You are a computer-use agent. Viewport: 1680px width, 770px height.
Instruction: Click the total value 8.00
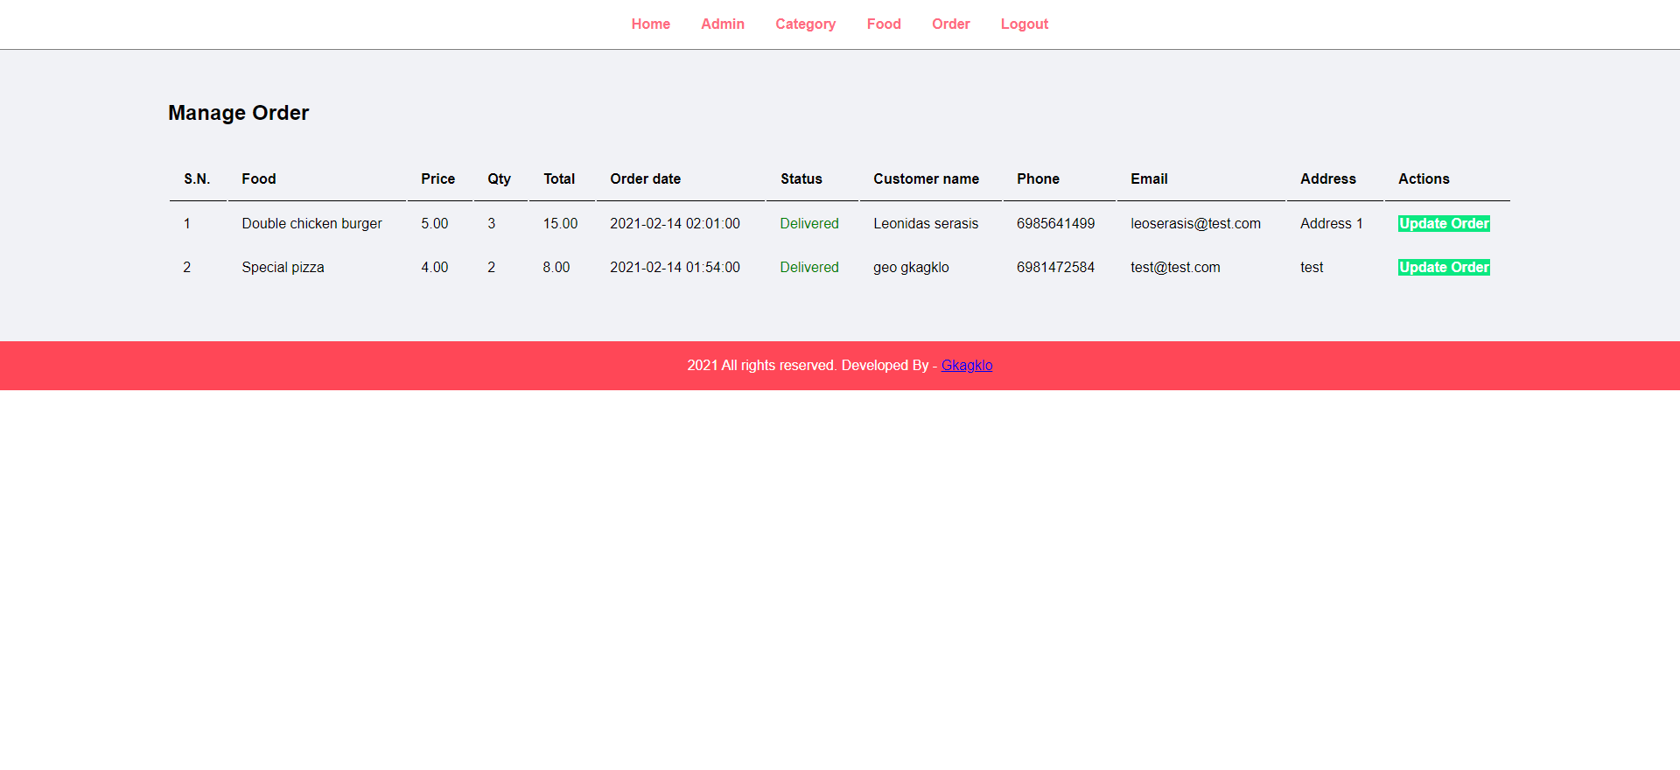coord(556,268)
